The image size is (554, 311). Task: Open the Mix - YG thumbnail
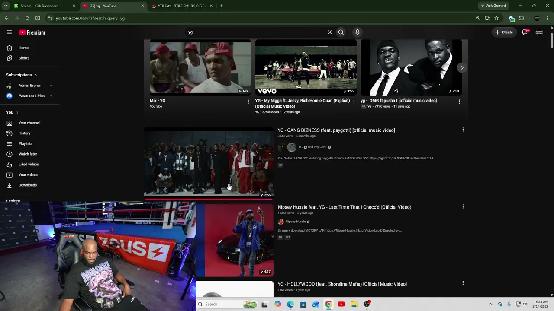point(200,67)
